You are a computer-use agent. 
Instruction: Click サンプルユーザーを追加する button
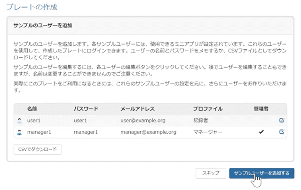tap(261, 173)
